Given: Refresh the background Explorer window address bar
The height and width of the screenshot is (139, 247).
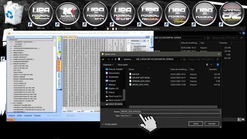Looking at the screenshot, I should point(208,38).
